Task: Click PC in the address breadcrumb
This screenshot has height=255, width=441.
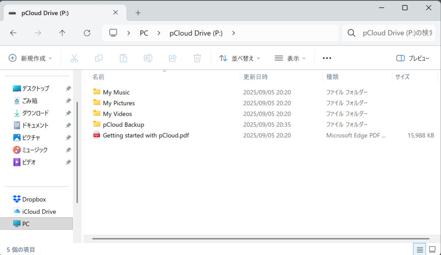Action: pos(144,33)
